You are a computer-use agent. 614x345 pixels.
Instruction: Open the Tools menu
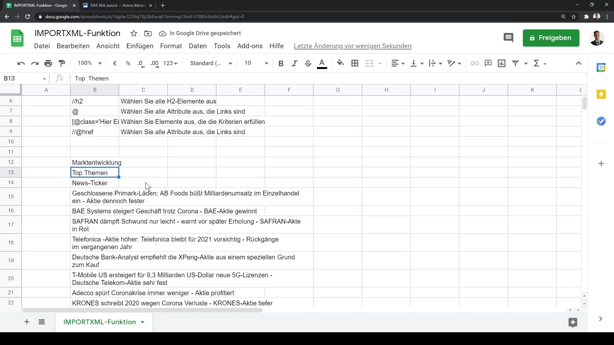coord(222,46)
